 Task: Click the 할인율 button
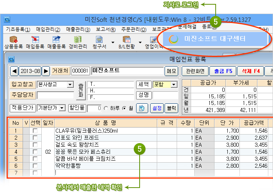click(77, 108)
